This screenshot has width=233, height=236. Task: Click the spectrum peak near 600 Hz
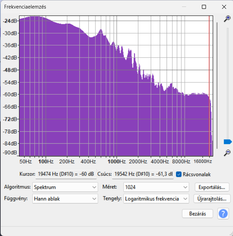[101, 29]
